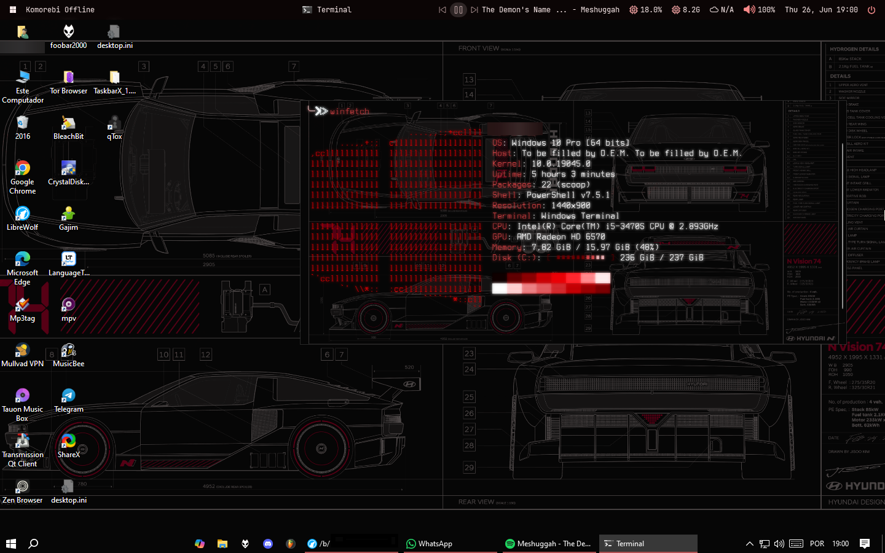Image resolution: width=885 pixels, height=553 pixels.
Task: Open the LanguageT... desktop shortcut
Action: click(x=68, y=264)
